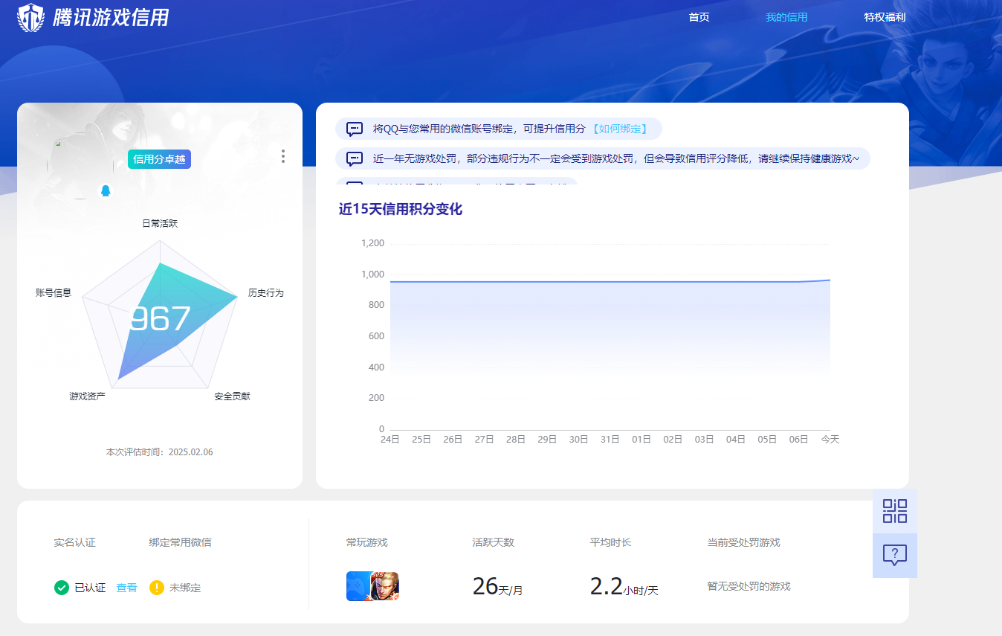The height and width of the screenshot is (636, 1002).
Task: Click the 200 y-axis label
Action: [x=376, y=398]
